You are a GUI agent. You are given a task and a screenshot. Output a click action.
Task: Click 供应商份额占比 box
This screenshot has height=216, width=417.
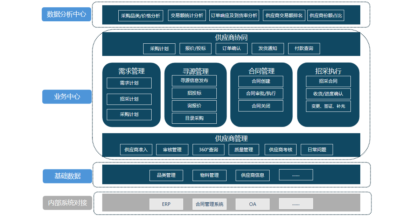click(x=326, y=15)
